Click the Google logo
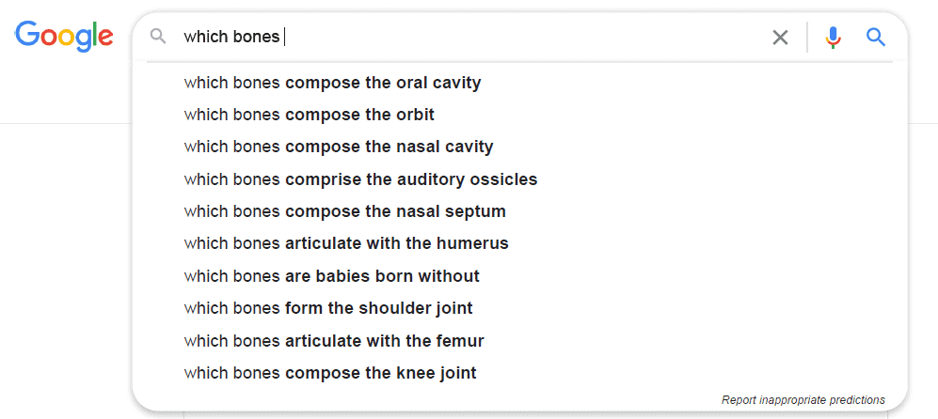 coord(64,36)
